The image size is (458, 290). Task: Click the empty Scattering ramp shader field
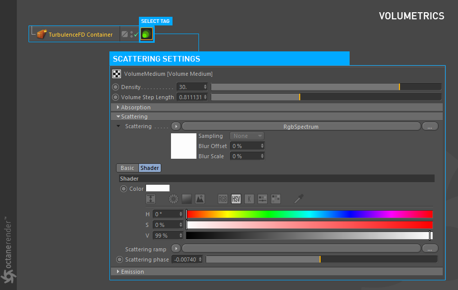pos(301,248)
